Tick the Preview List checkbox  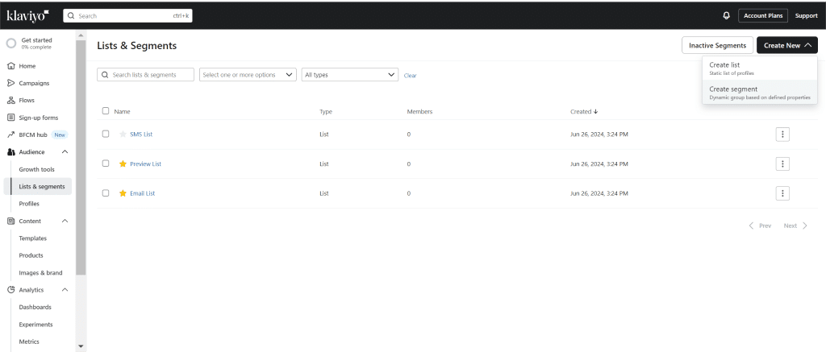click(x=106, y=164)
